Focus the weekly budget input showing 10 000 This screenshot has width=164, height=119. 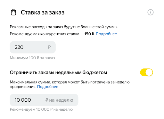click(44, 100)
